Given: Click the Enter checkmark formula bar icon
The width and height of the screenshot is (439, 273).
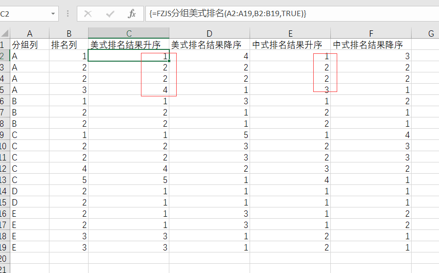Looking at the screenshot, I should click(x=110, y=14).
